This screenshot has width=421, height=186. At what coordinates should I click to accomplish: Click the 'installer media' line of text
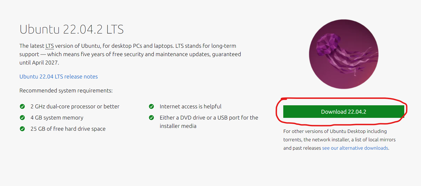pos(178,126)
